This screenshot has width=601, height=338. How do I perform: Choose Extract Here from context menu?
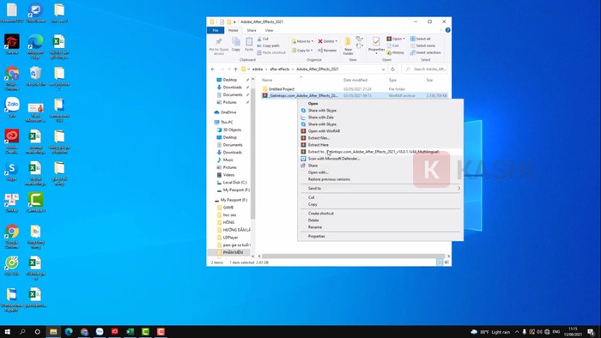click(x=380, y=145)
